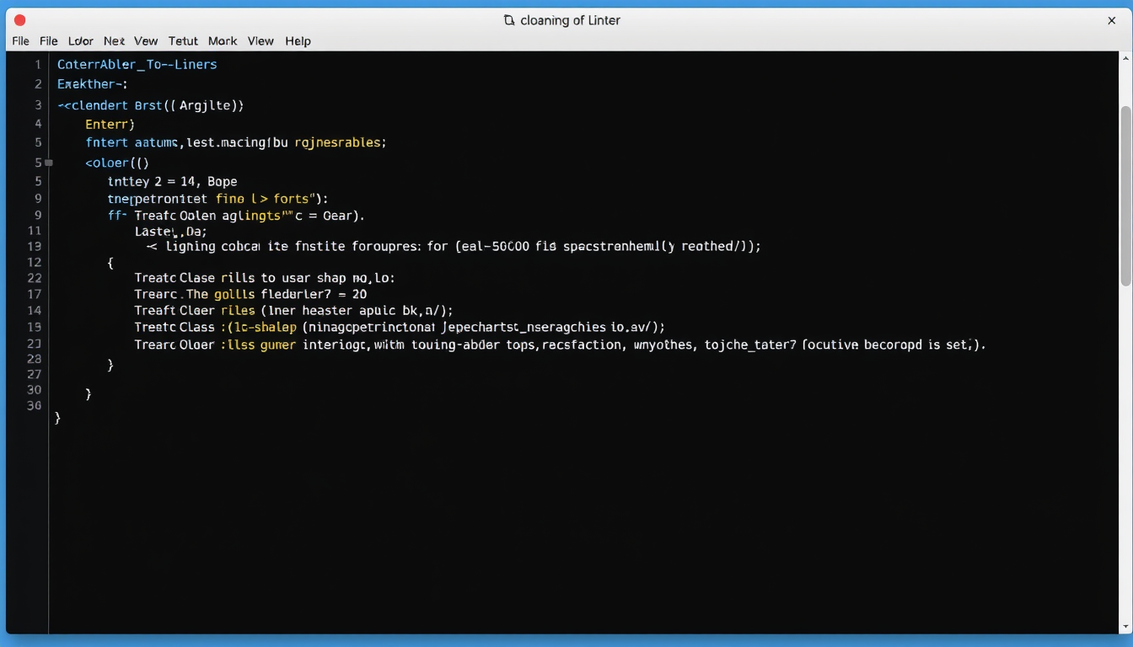Open the Help menu

298,40
